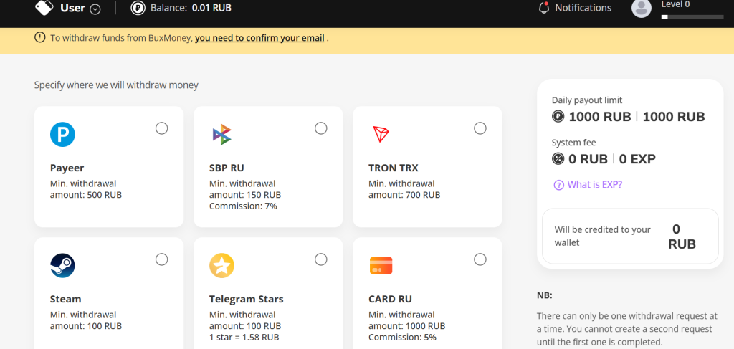Click the Telegram Stars yellow icon

point(221,265)
